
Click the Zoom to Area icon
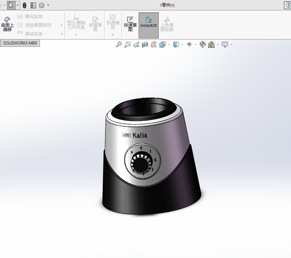click(127, 45)
